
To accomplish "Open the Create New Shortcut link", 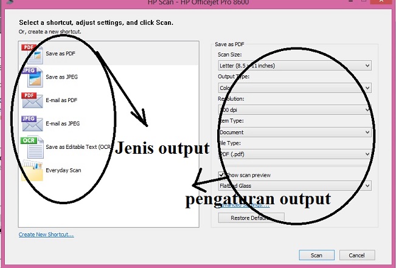I will pyautogui.click(x=46, y=235).
